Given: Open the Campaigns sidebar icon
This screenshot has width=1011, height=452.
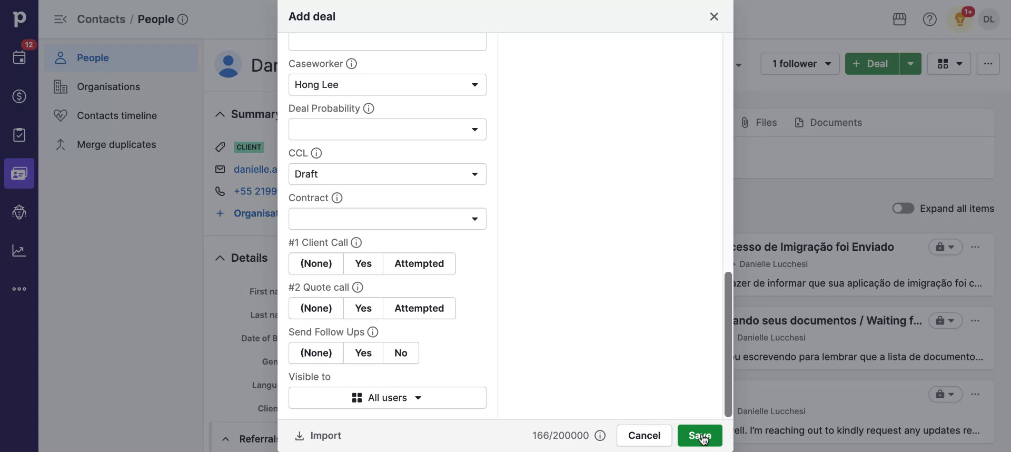Looking at the screenshot, I should coord(19,212).
